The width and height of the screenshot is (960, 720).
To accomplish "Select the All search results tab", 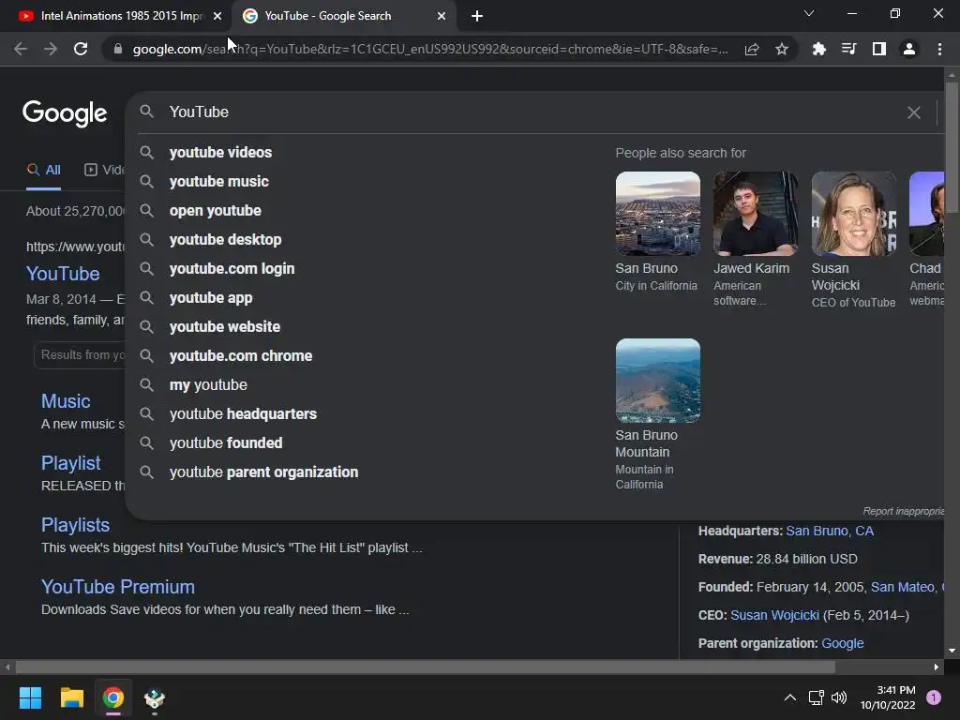I will coord(44,171).
